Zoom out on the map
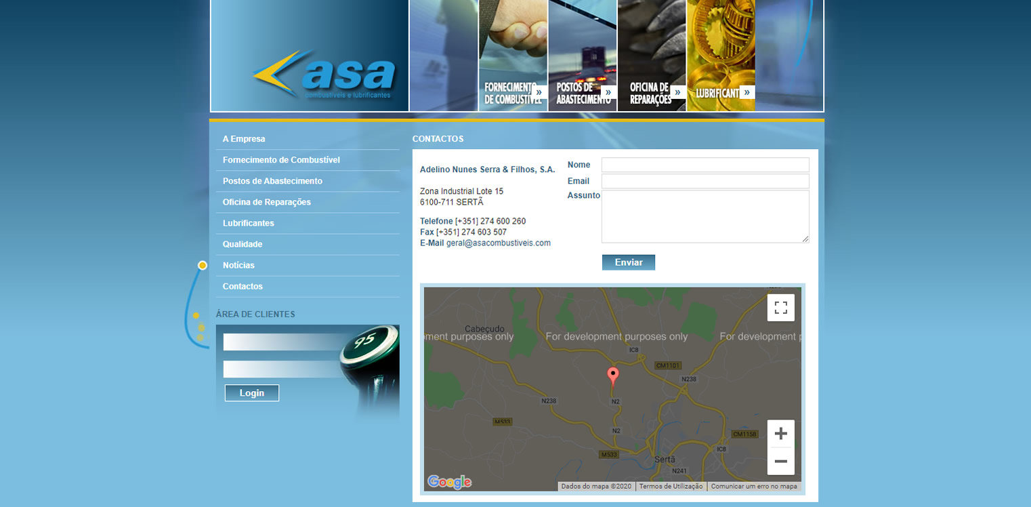Viewport: 1031px width, 507px height. [x=781, y=461]
